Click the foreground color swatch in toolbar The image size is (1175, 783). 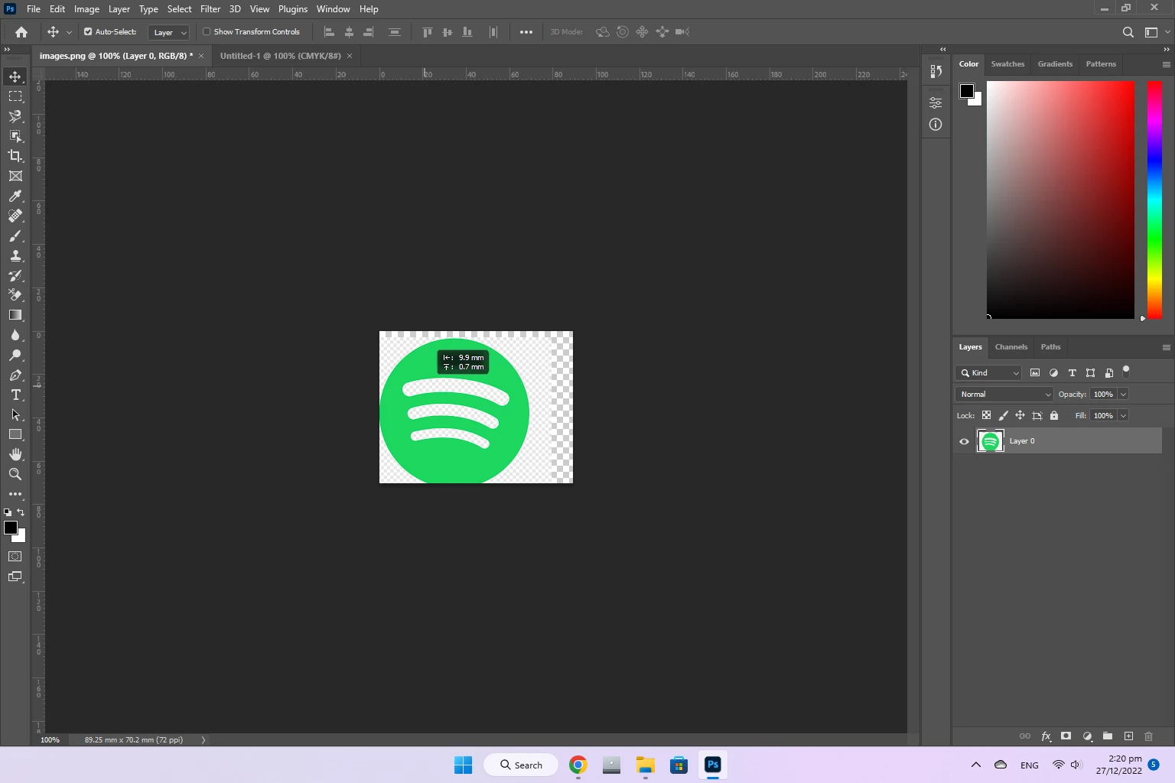[11, 528]
